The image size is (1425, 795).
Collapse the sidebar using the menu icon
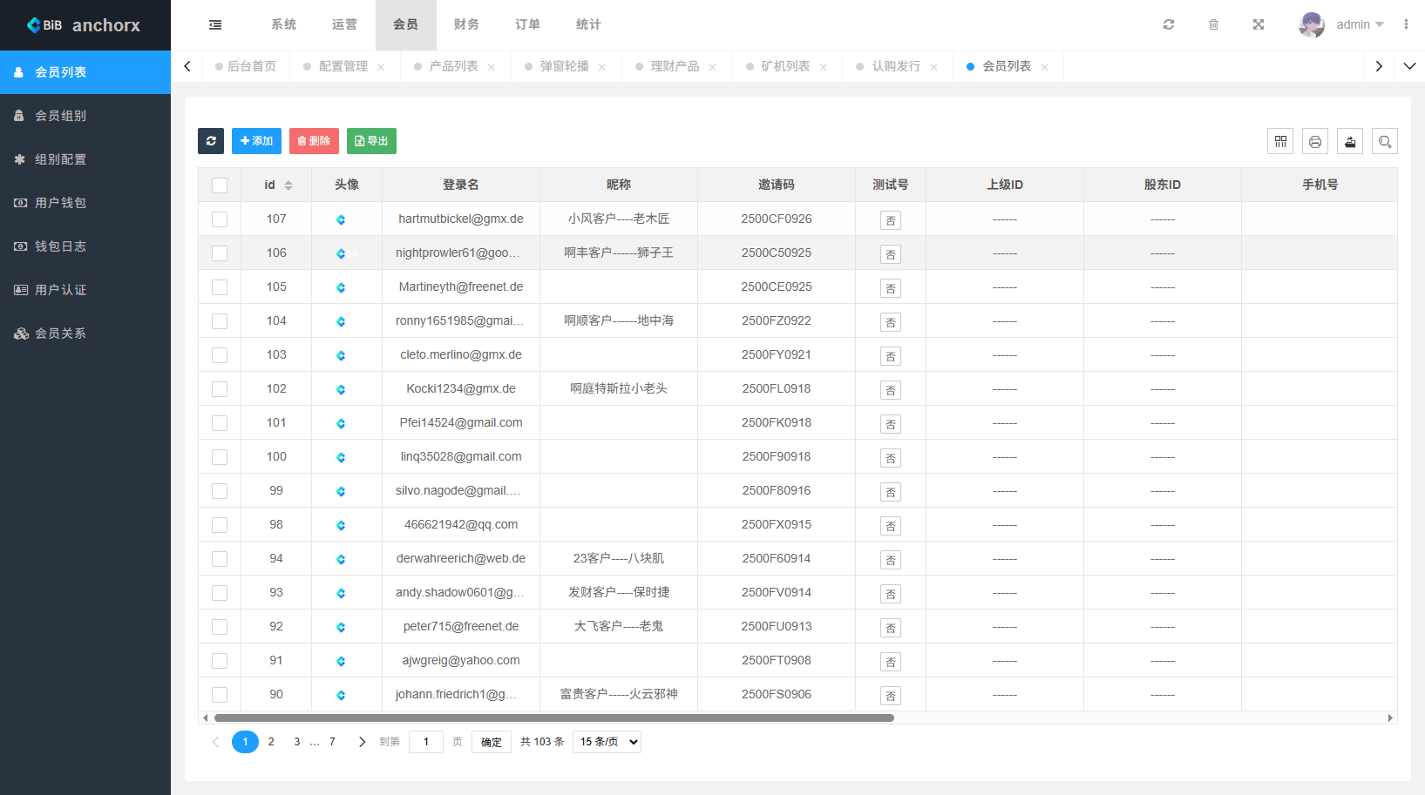(x=215, y=24)
